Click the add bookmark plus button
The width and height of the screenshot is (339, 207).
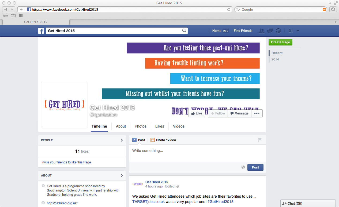pos(21,9)
